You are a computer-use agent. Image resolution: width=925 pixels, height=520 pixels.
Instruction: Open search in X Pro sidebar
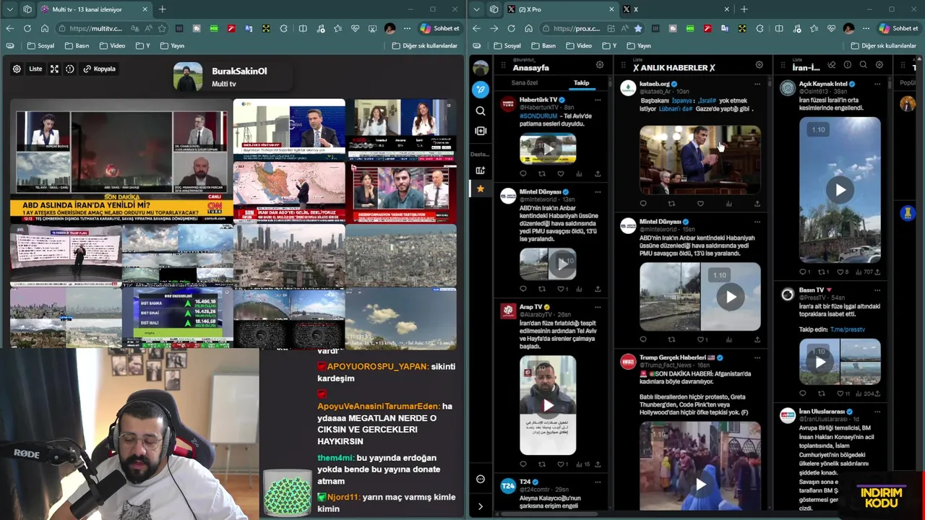481,110
